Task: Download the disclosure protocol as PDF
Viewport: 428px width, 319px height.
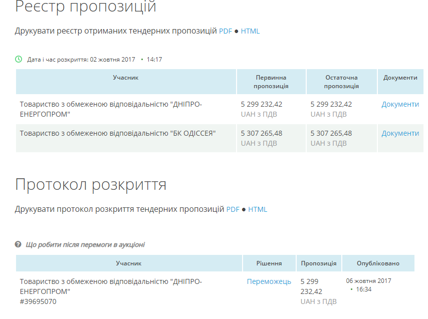Action: 233,209
